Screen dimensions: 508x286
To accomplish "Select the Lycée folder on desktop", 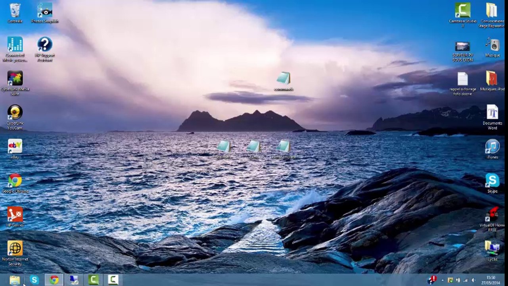I will point(492,251).
